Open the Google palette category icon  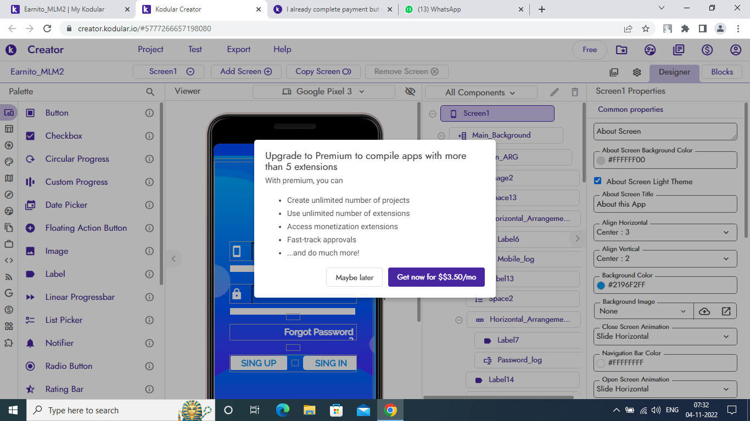pyautogui.click(x=9, y=293)
